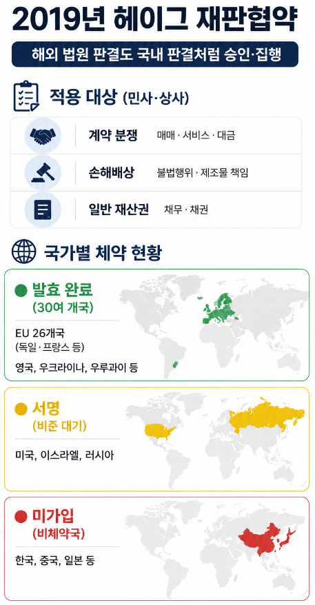The image size is (315, 605).
Task: Click the text 미국, 이스라엘, 러시아
Action: [x=65, y=455]
